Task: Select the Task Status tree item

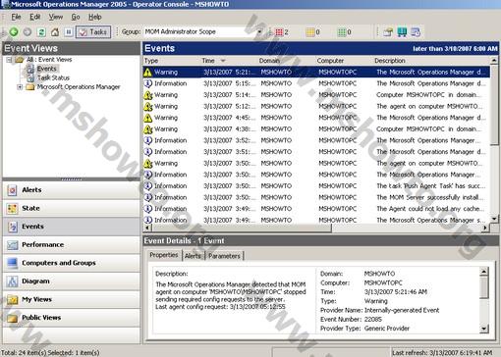Action: [x=53, y=77]
